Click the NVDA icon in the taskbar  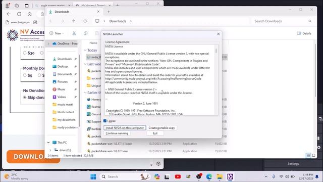click(x=230, y=176)
